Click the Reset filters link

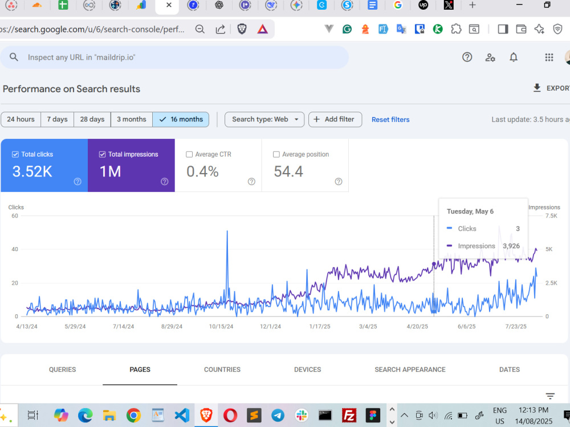coord(390,120)
